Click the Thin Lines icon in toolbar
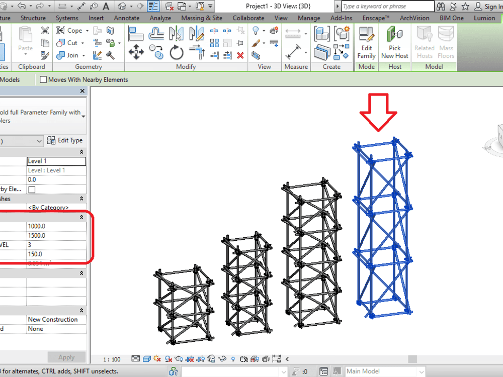Viewport: 503px width, 377px height. tap(153, 6)
